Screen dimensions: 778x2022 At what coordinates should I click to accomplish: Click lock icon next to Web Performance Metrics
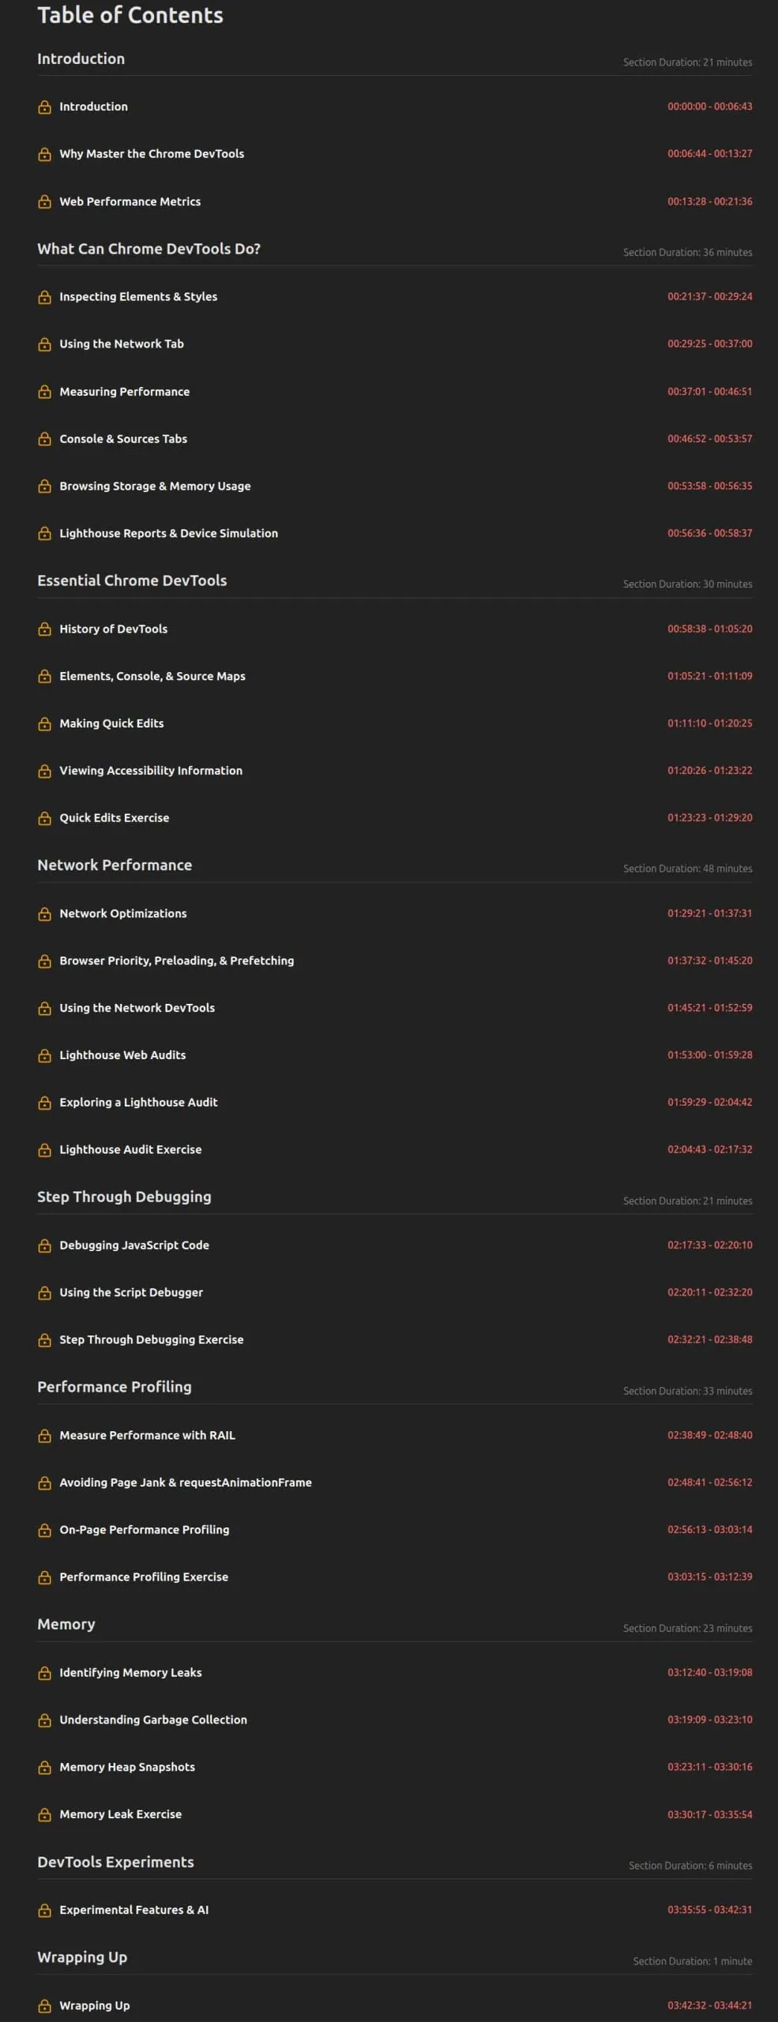click(45, 201)
